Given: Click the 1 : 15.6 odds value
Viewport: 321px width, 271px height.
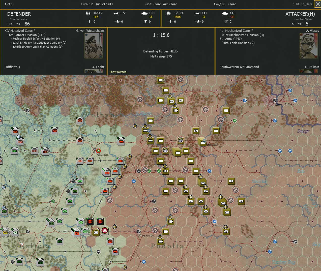Looking at the screenshot, I should click(x=161, y=35).
